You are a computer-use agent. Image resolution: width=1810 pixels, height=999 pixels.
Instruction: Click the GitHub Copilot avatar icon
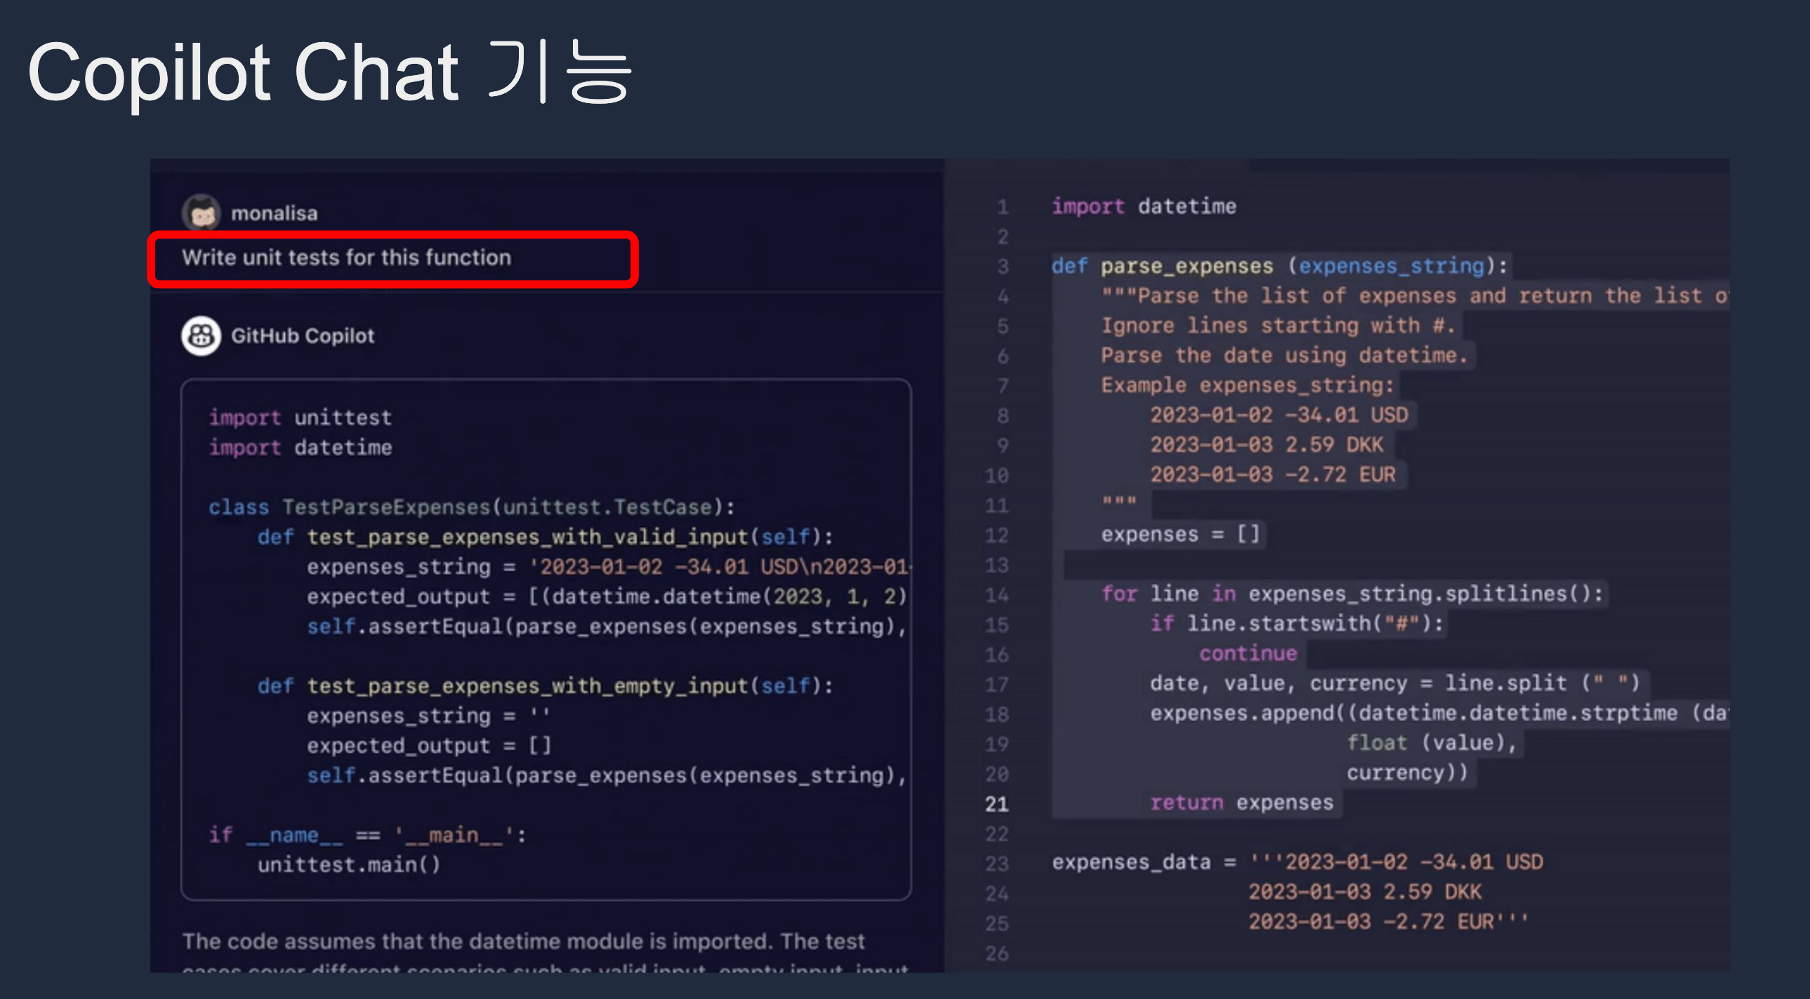coord(202,335)
